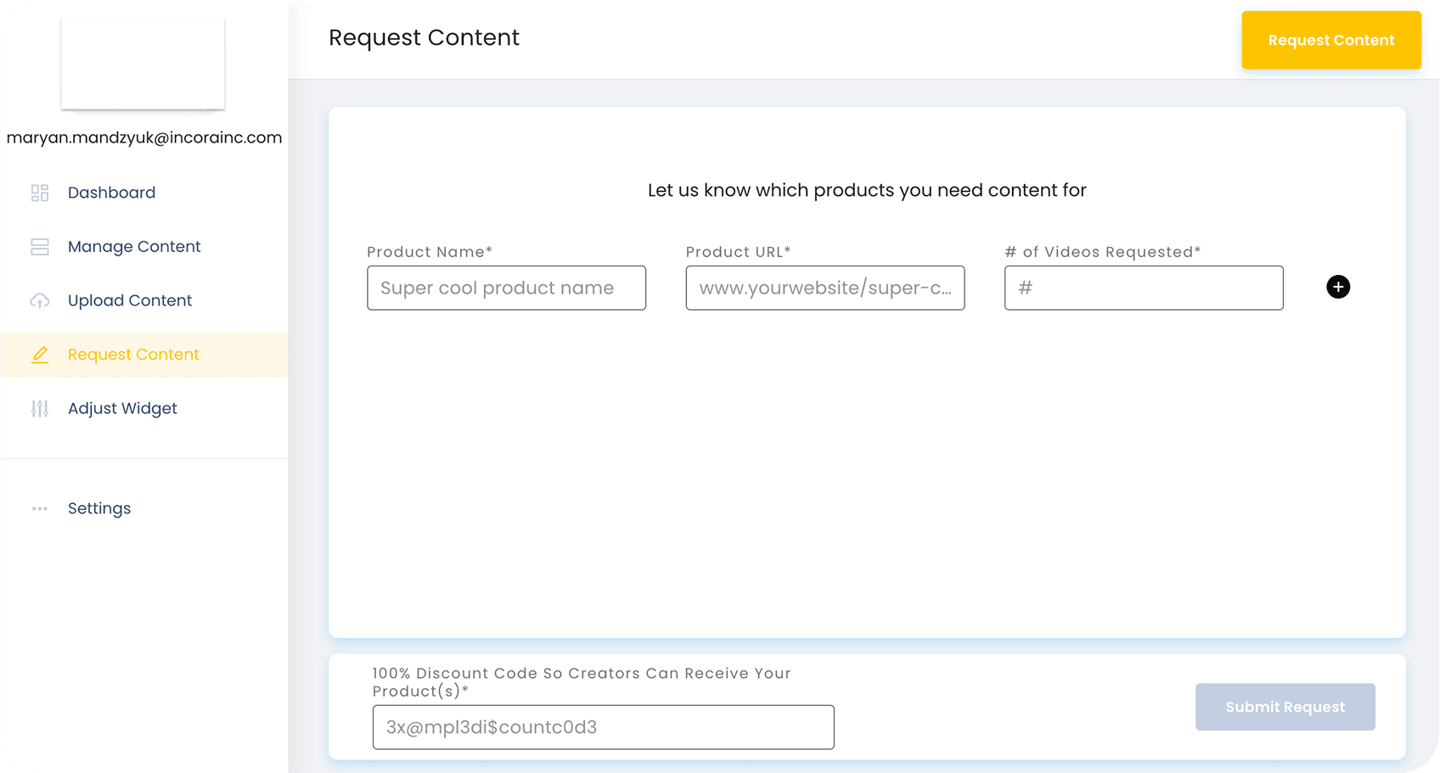Click the Adjust Widget sliders icon
The width and height of the screenshot is (1440, 773).
40,409
